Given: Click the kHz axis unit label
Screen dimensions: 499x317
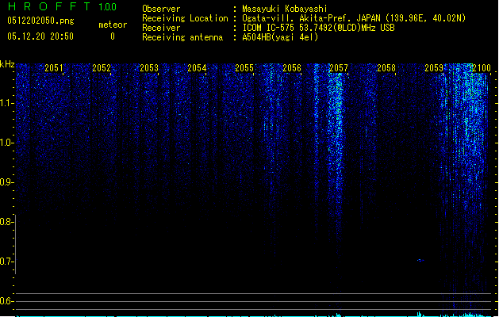Looking at the screenshot, I should coord(7,64).
